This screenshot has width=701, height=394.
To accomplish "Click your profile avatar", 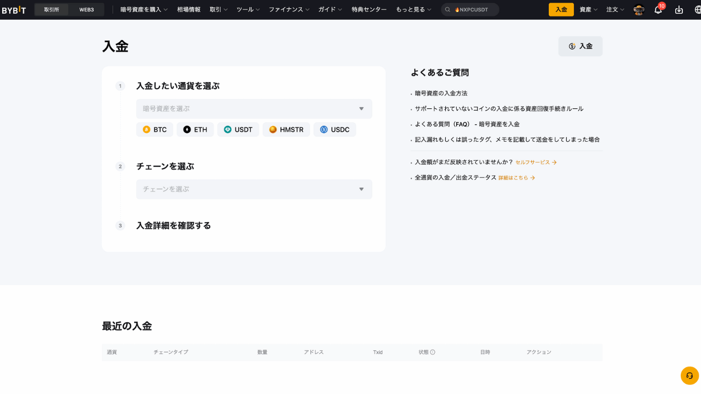I will pos(638,9).
